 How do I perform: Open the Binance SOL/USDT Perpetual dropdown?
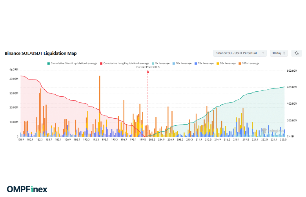pyautogui.click(x=240, y=53)
